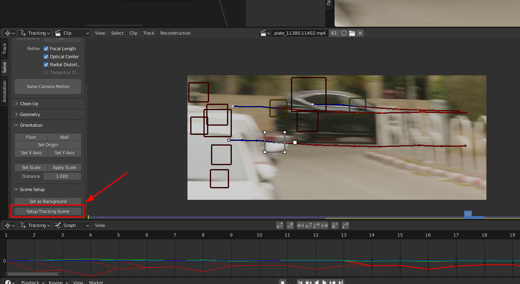520x284 pixels.
Task: Expand the Clean Up panel
Action: coord(29,104)
